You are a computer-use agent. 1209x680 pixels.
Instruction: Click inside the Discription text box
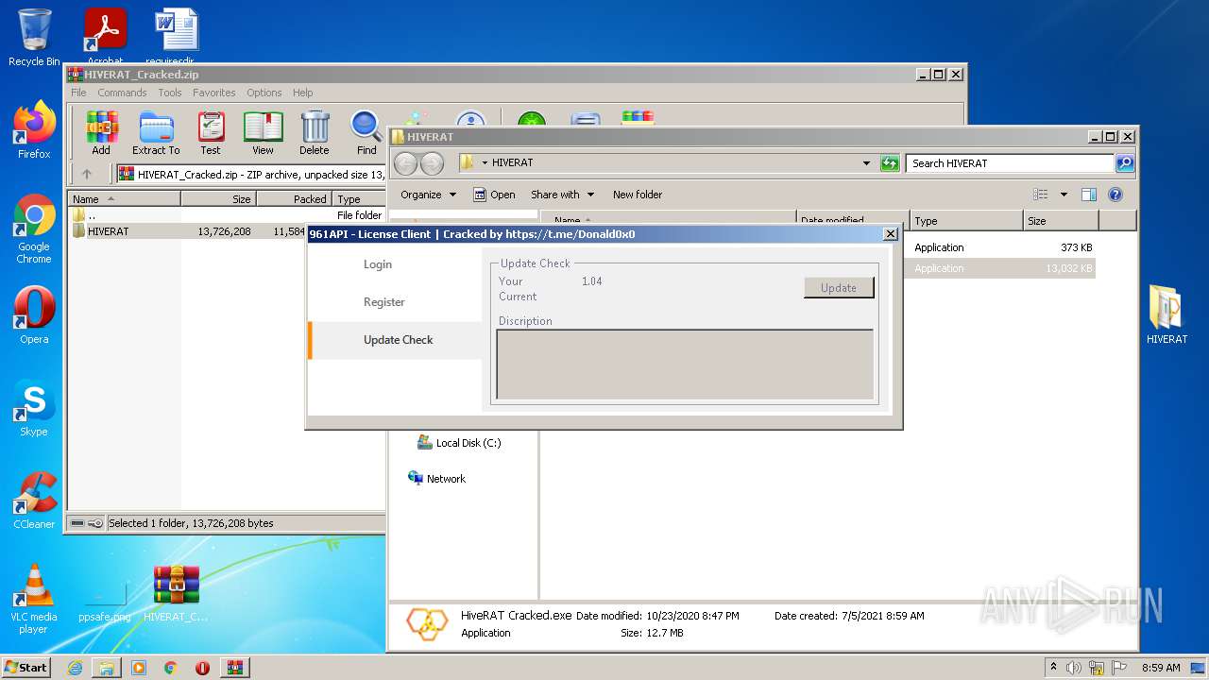pyautogui.click(x=685, y=365)
